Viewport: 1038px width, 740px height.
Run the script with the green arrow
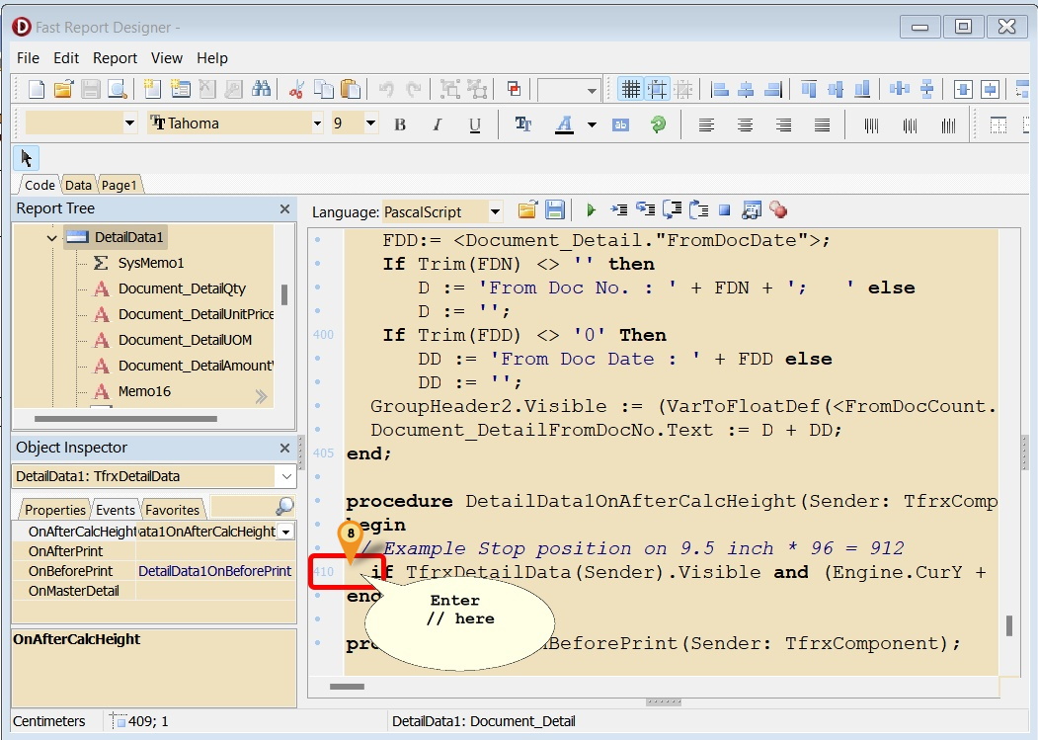click(x=590, y=209)
